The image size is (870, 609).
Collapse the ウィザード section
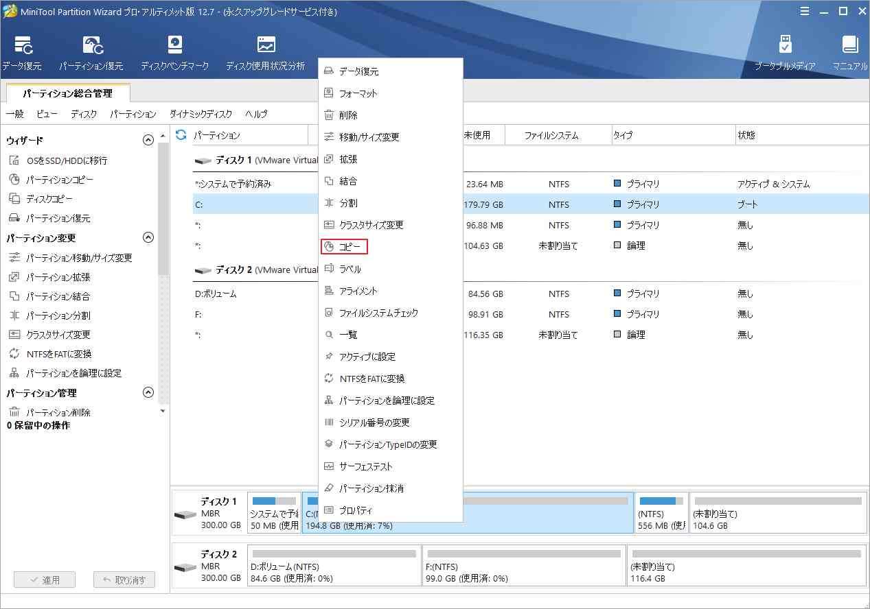(148, 140)
